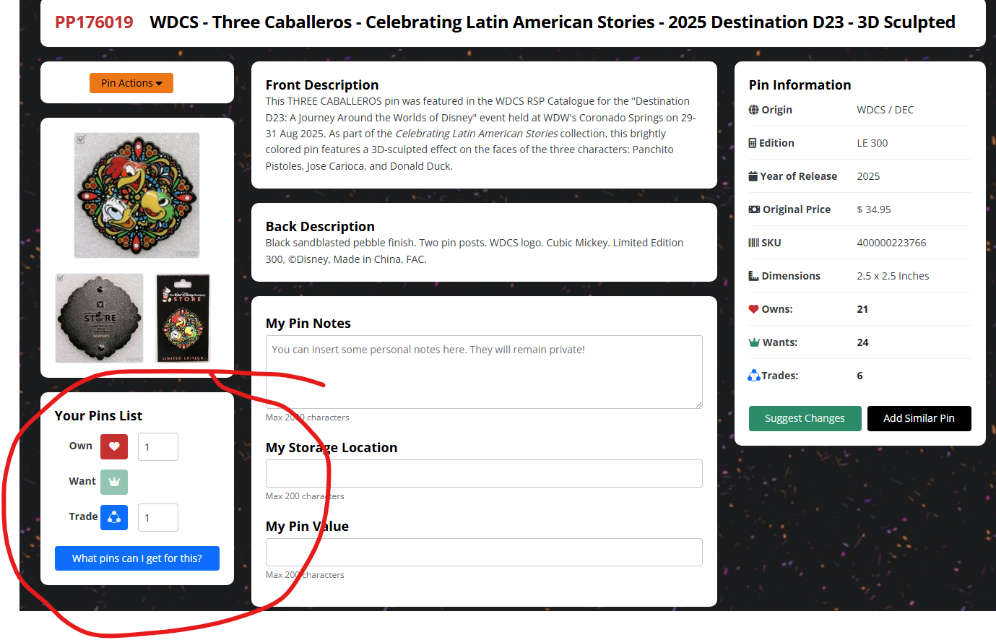Screen dimensions: 996x640
Task: View the pin back thumbnail image
Action: click(x=100, y=318)
